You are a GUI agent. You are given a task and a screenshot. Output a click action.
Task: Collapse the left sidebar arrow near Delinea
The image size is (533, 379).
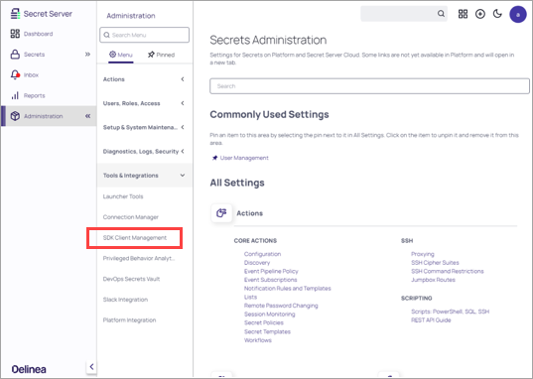pos(91,366)
